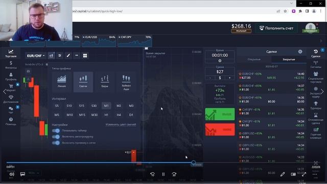Image resolution: width=327 pixels, height=184 pixels.
Task: Open the Профиль sidebar icon
Action: [11, 76]
